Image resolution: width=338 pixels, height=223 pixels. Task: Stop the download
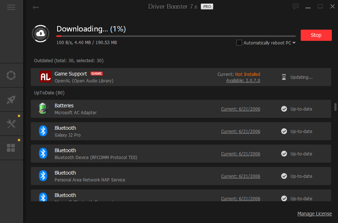pyautogui.click(x=316, y=35)
